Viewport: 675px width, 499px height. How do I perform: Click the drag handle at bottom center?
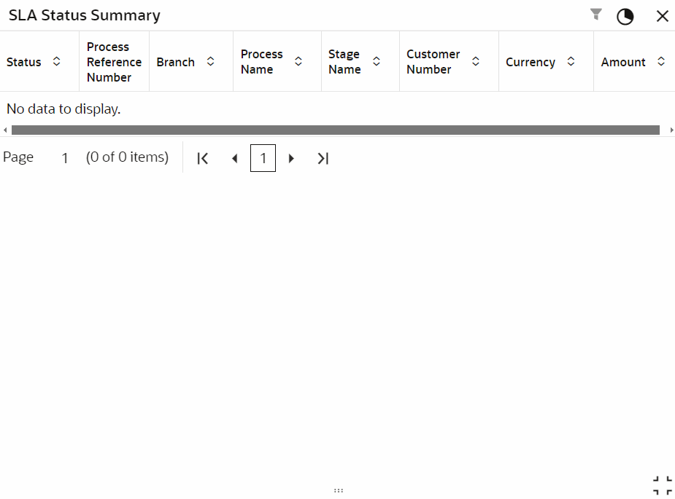click(x=339, y=490)
